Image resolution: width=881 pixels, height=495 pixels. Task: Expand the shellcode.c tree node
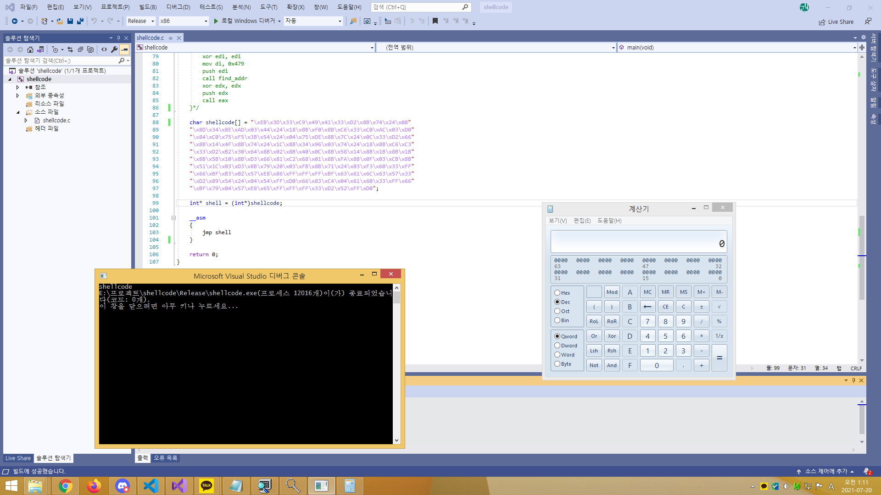pos(26,121)
